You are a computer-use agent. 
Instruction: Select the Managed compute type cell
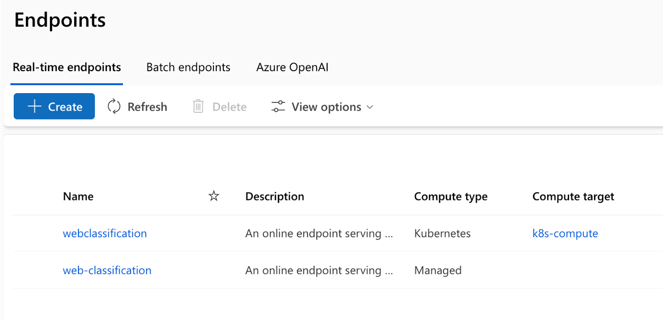click(x=438, y=270)
